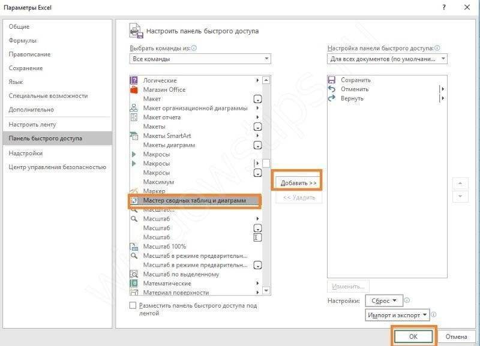Select the Макет организационной диаграммы icon
The height and width of the screenshot is (346, 480).
(x=134, y=108)
